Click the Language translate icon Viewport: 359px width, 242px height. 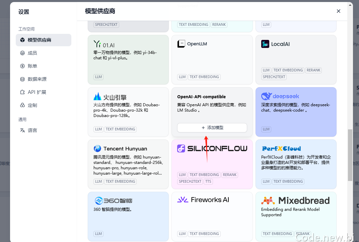22,130
